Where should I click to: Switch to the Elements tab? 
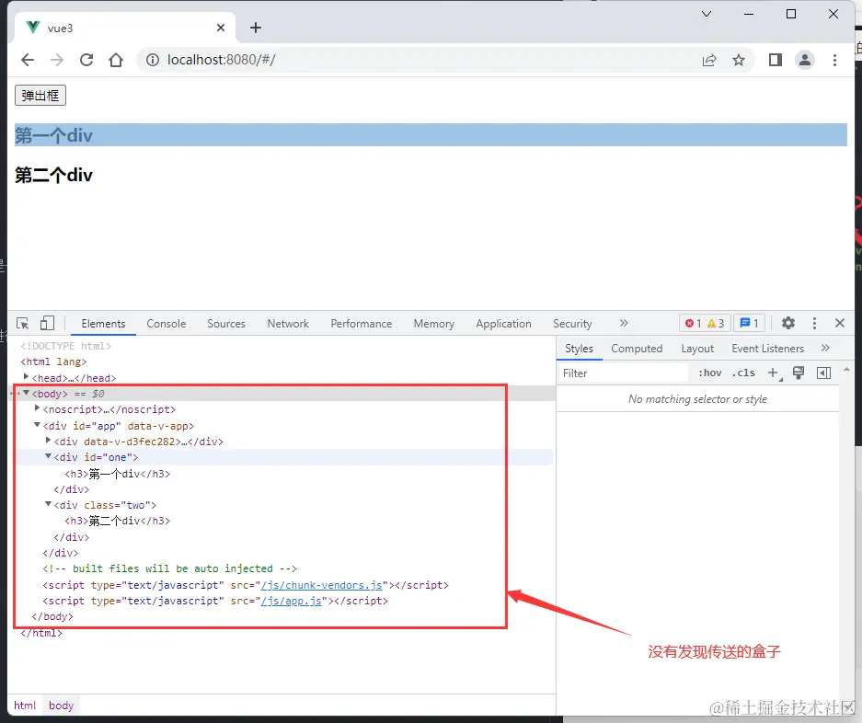(103, 324)
